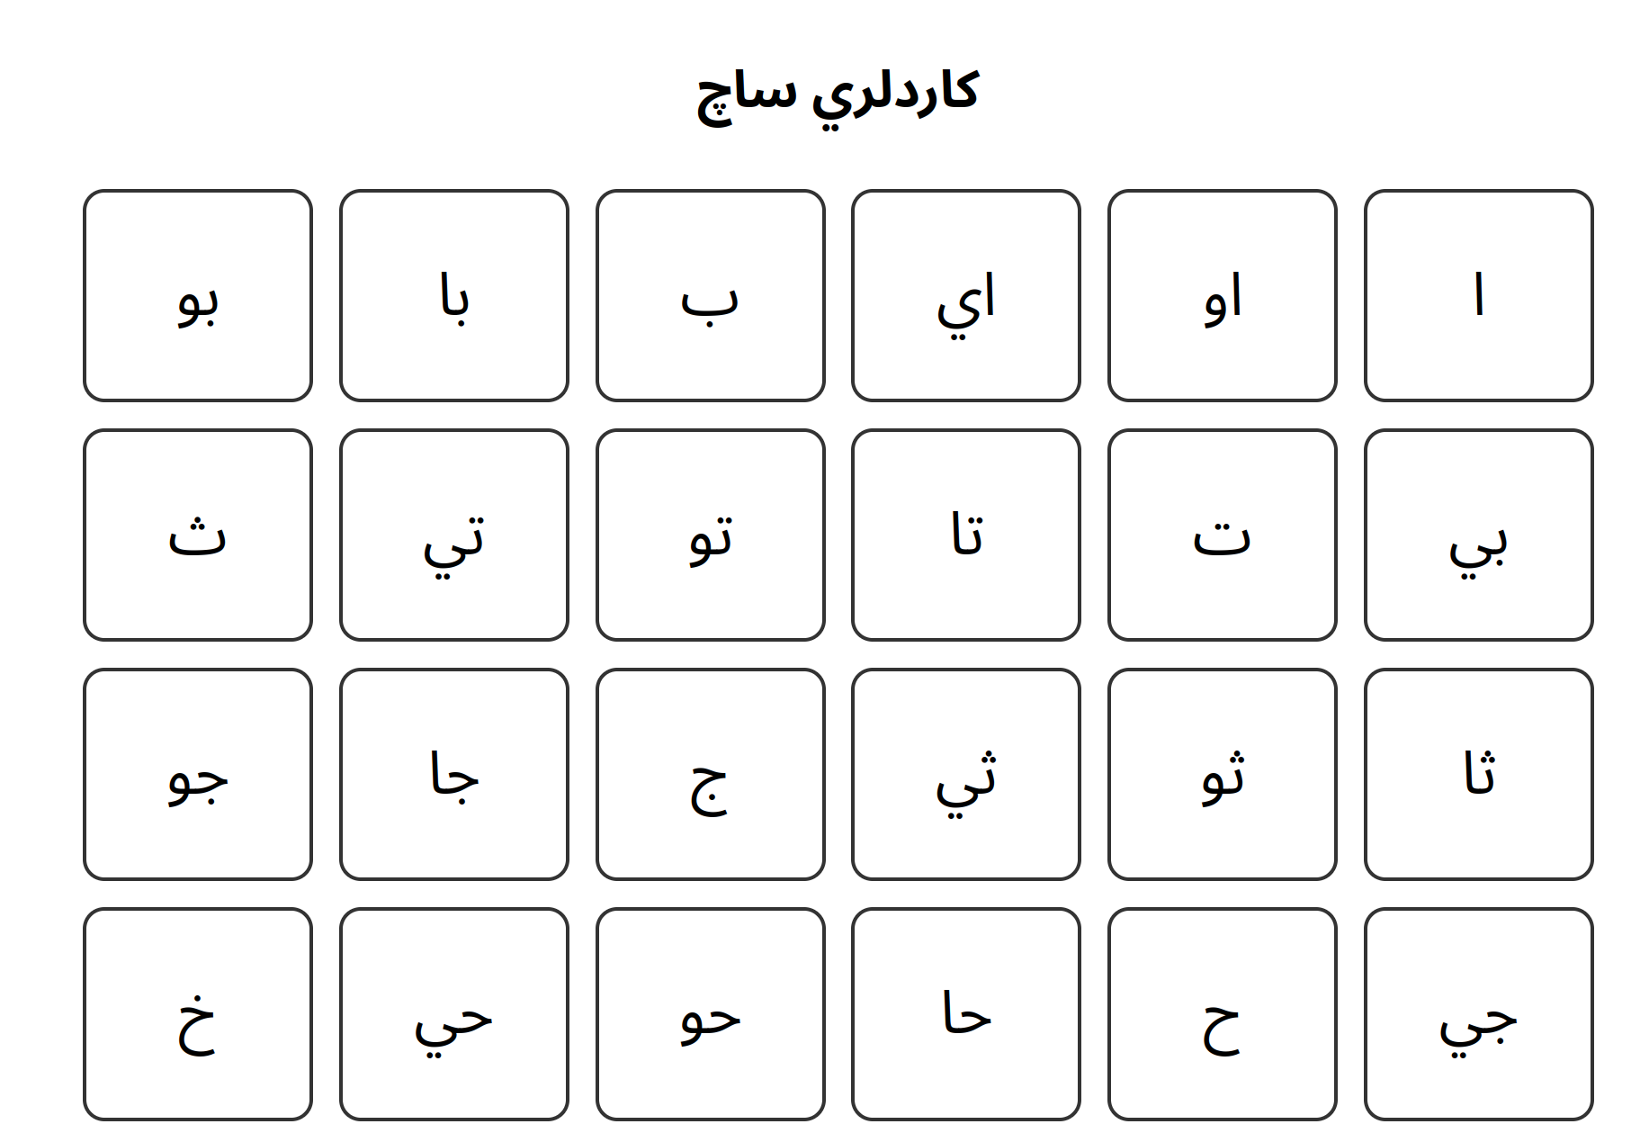
Task: Select the تي card
Action: coord(453,535)
